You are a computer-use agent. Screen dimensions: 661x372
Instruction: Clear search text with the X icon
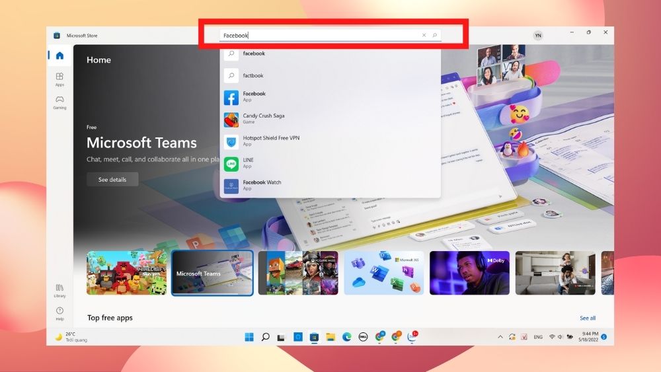[x=424, y=35]
